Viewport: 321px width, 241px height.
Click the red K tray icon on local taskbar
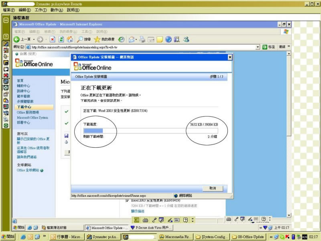(288, 237)
